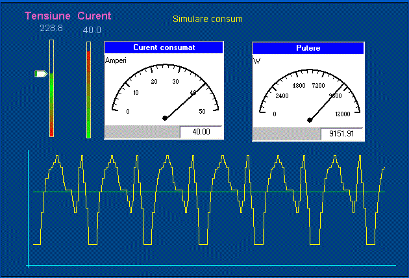The height and width of the screenshot is (278, 409).
Task: Click the Curent consumat title bar
Action: (164, 47)
